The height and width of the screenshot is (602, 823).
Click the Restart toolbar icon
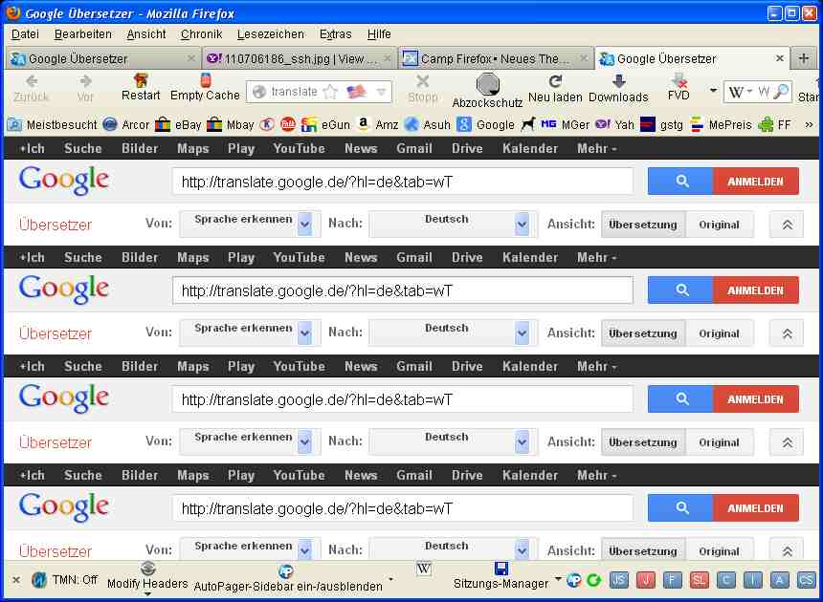pos(141,83)
